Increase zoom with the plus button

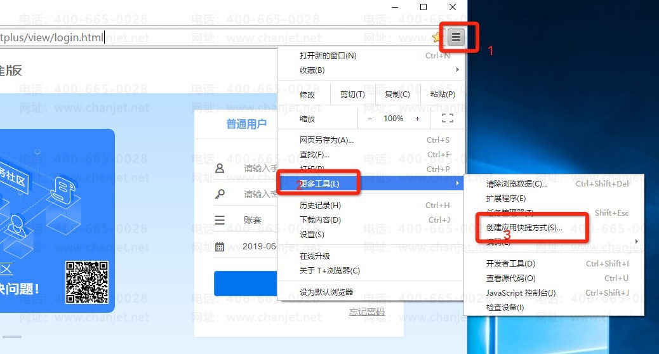(417, 119)
